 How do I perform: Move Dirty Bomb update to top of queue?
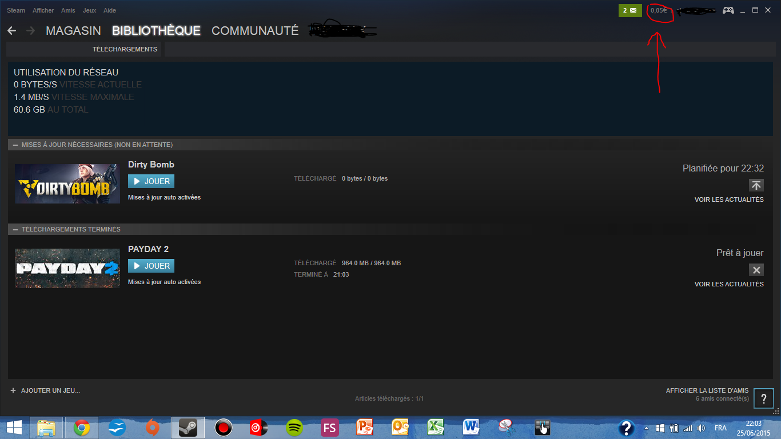point(756,185)
